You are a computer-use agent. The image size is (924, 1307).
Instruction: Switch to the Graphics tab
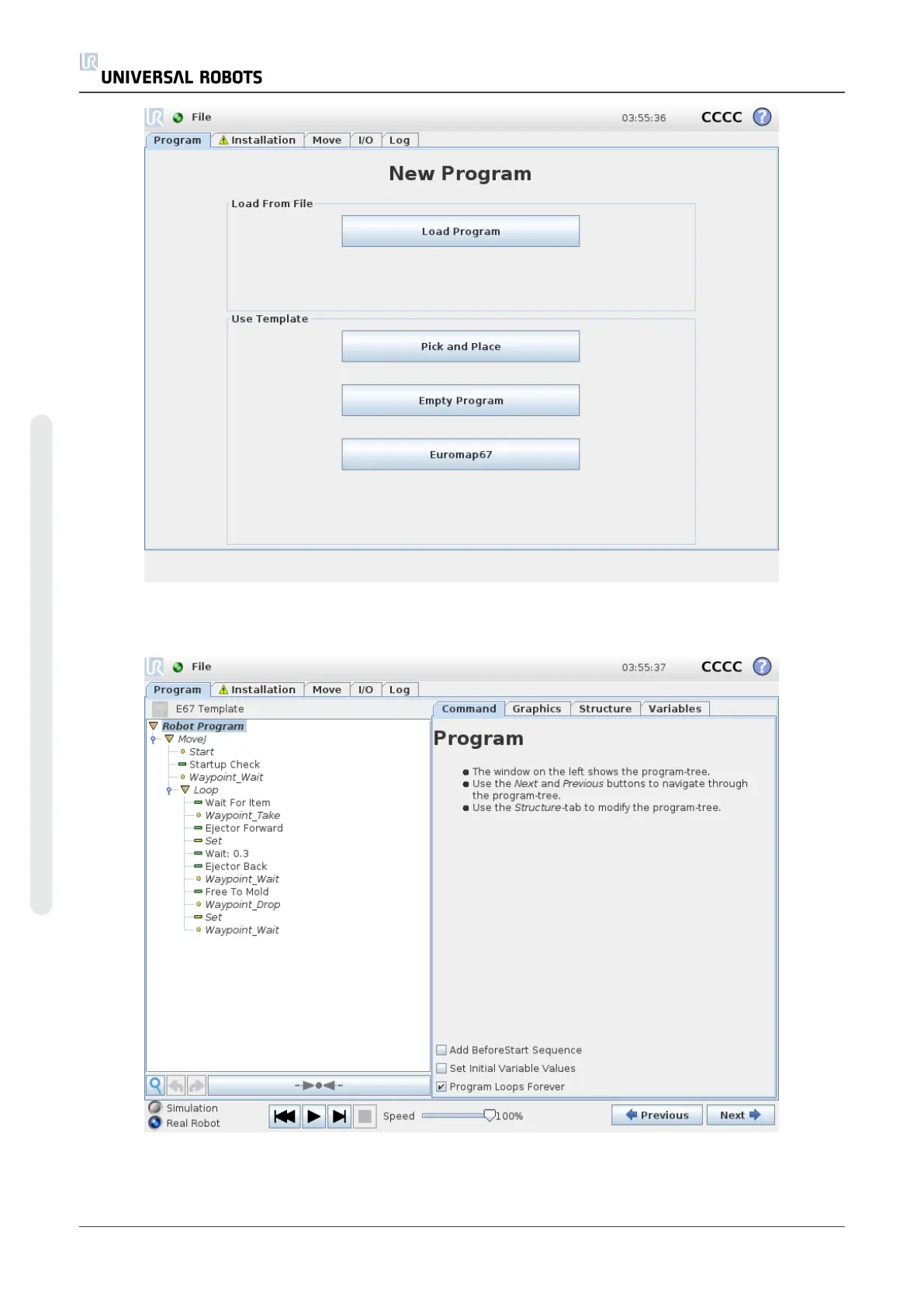pos(537,709)
